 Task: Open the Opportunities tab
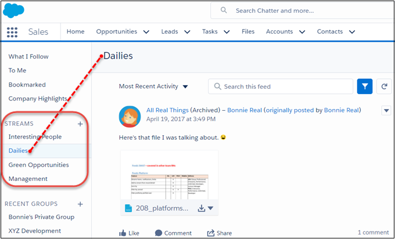point(117,31)
